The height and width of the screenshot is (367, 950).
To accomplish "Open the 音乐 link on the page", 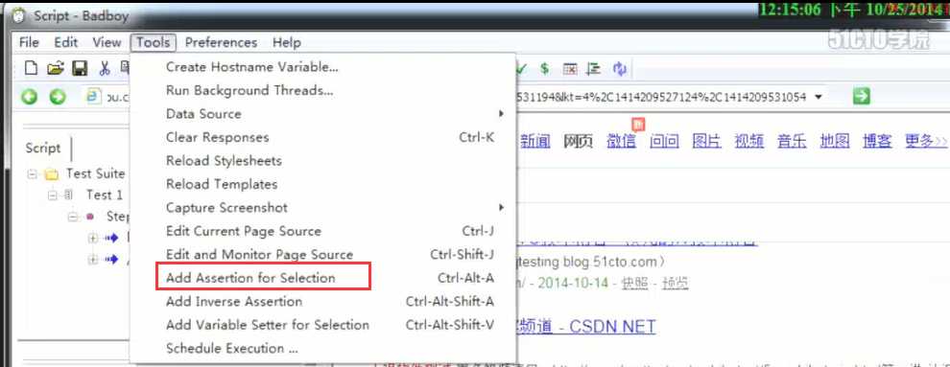I will (792, 142).
